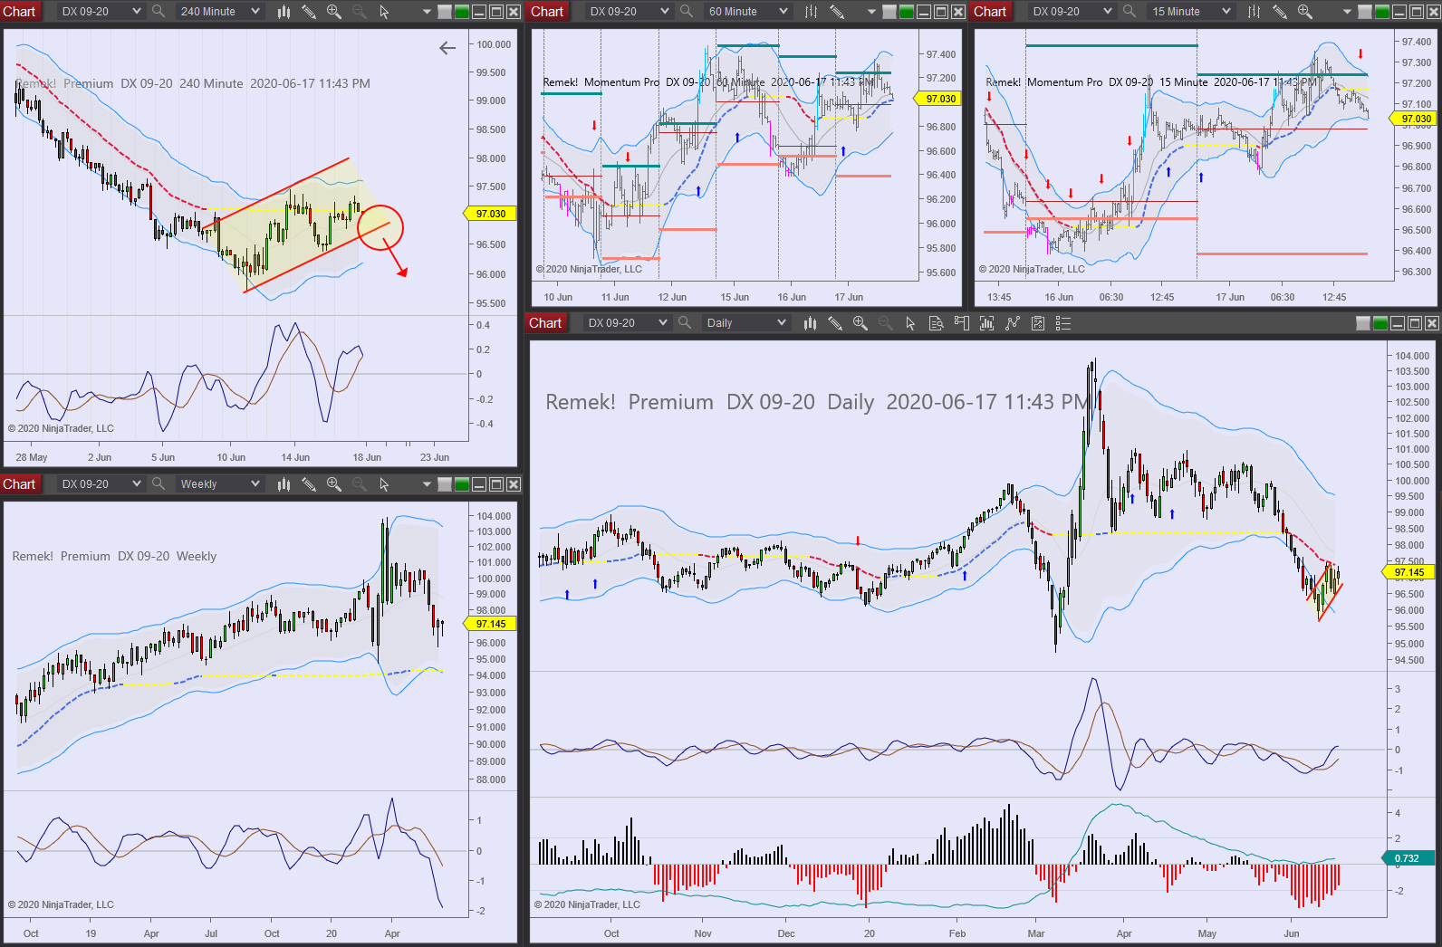
Task: Change OHLC bar style in 60 Minute chart
Action: pyautogui.click(x=812, y=12)
